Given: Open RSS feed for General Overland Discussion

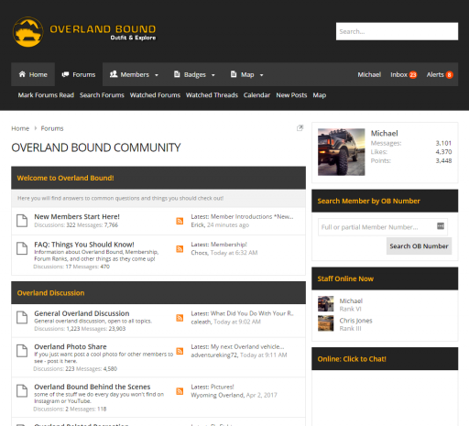Looking at the screenshot, I should 180,318.
